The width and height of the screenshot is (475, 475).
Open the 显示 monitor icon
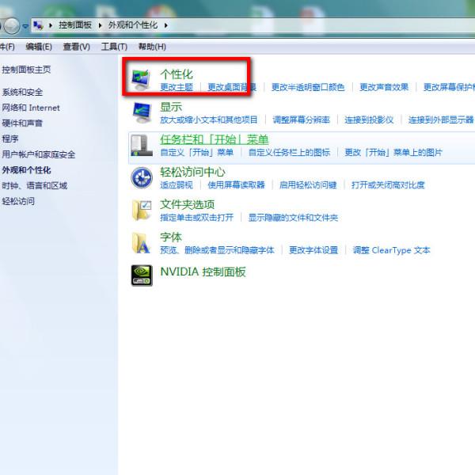142,112
